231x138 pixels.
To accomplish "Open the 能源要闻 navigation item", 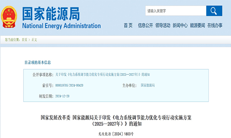I will pos(198,25).
